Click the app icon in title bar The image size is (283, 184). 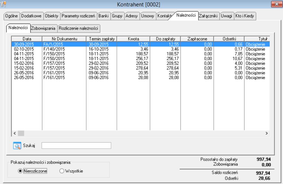(x=3, y=4)
